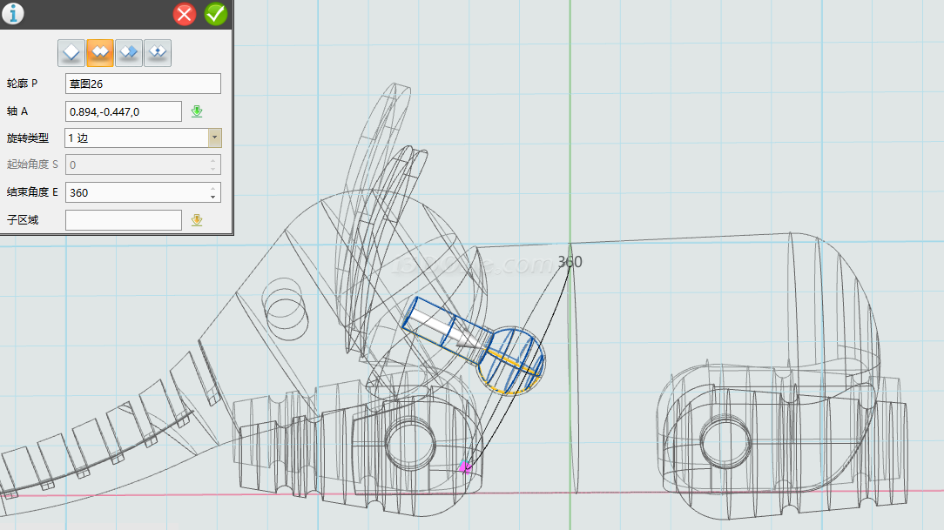Decrease 结束角度 E with the down arrow
The width and height of the screenshot is (944, 530).
pyautogui.click(x=213, y=197)
